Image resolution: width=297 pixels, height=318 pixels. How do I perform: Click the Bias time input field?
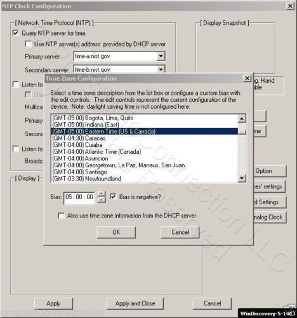pos(79,197)
